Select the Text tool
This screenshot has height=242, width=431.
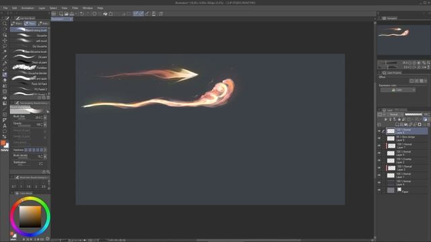pos(5,126)
